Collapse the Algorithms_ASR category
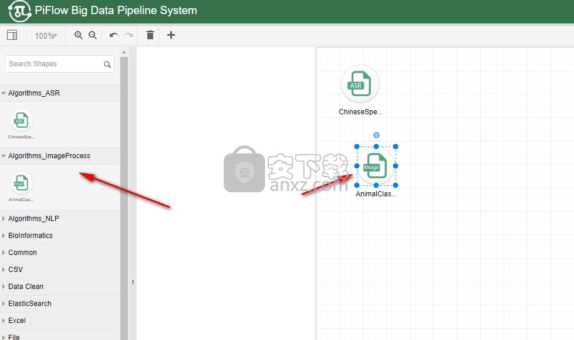 tap(60, 93)
